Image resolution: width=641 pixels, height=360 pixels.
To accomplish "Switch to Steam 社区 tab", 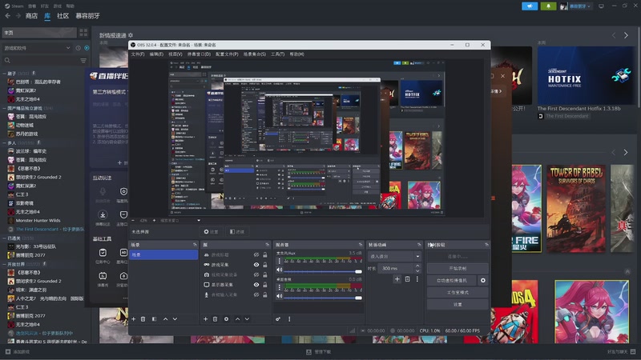I will (62, 15).
